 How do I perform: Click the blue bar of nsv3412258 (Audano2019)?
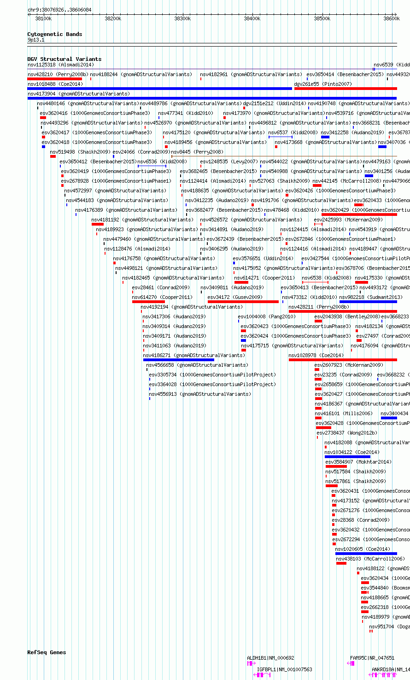tap(325, 137)
